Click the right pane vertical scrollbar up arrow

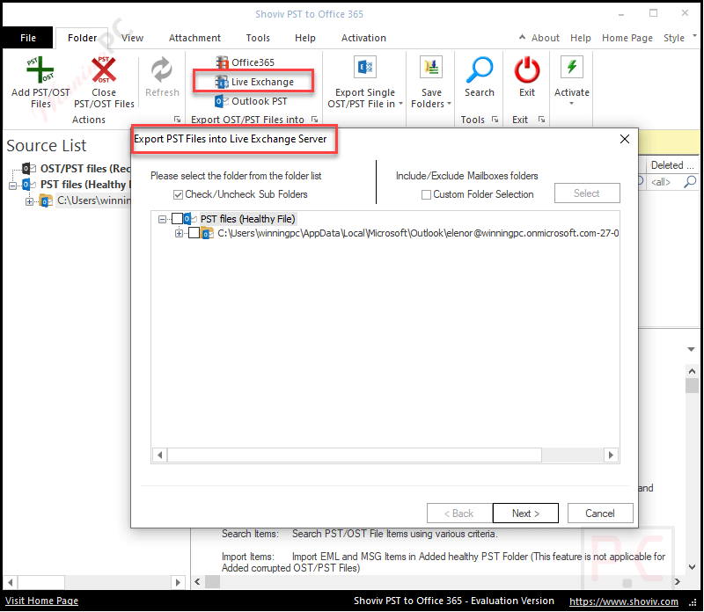click(692, 371)
